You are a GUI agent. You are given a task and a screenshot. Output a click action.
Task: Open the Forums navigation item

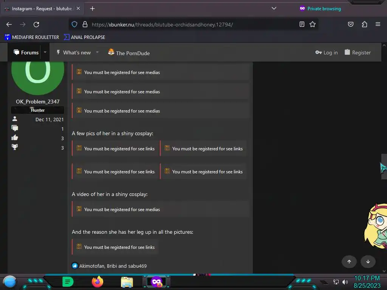tap(26, 52)
